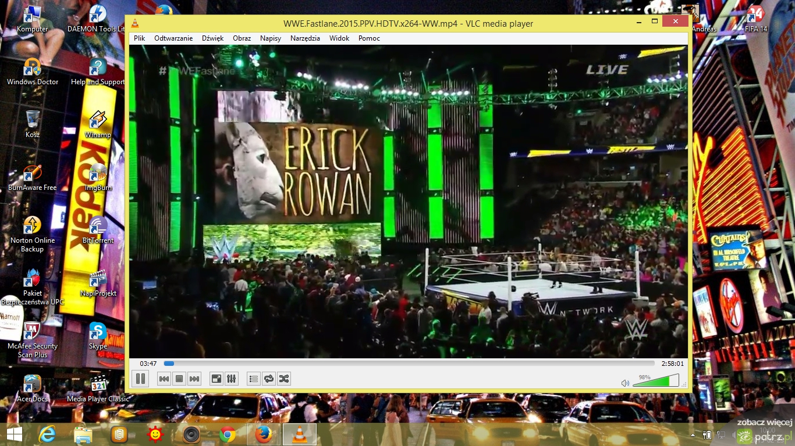The image size is (795, 446).
Task: Toggle loop repeat mode
Action: 268,379
